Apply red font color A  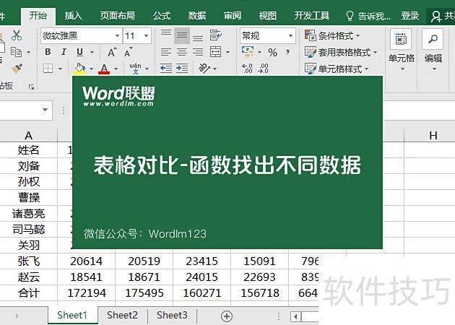pos(104,69)
